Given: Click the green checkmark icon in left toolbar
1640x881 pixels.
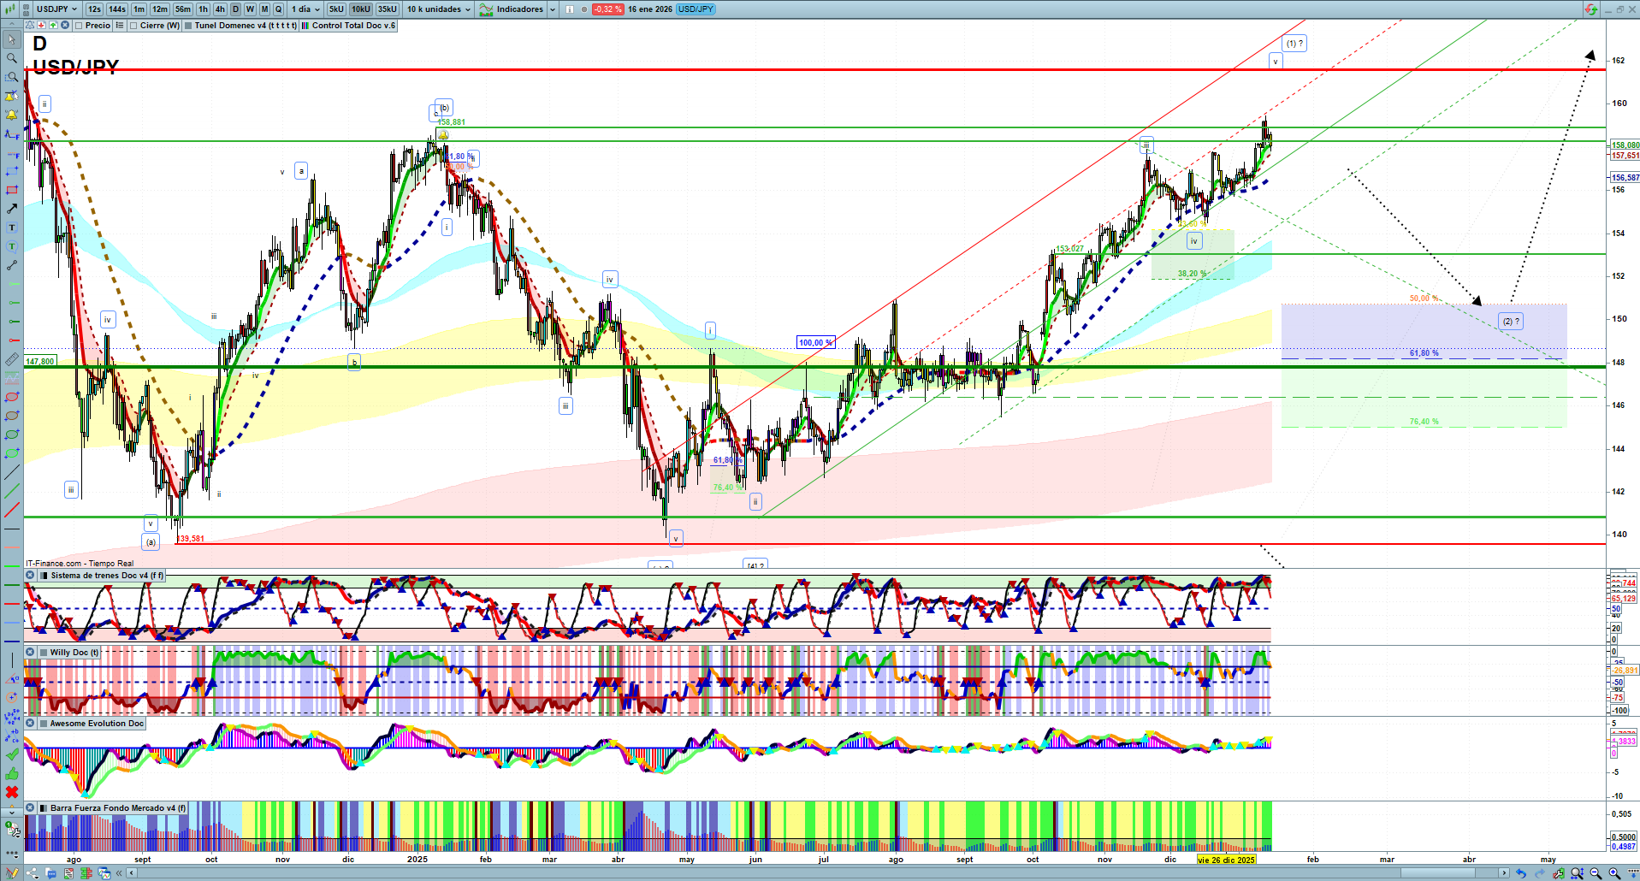Looking at the screenshot, I should point(11,754).
